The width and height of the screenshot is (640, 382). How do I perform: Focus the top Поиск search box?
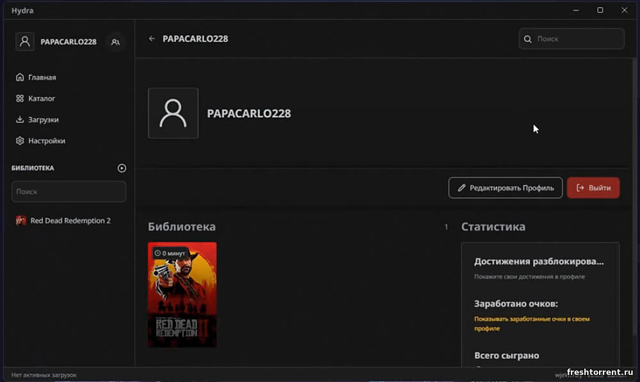click(572, 39)
